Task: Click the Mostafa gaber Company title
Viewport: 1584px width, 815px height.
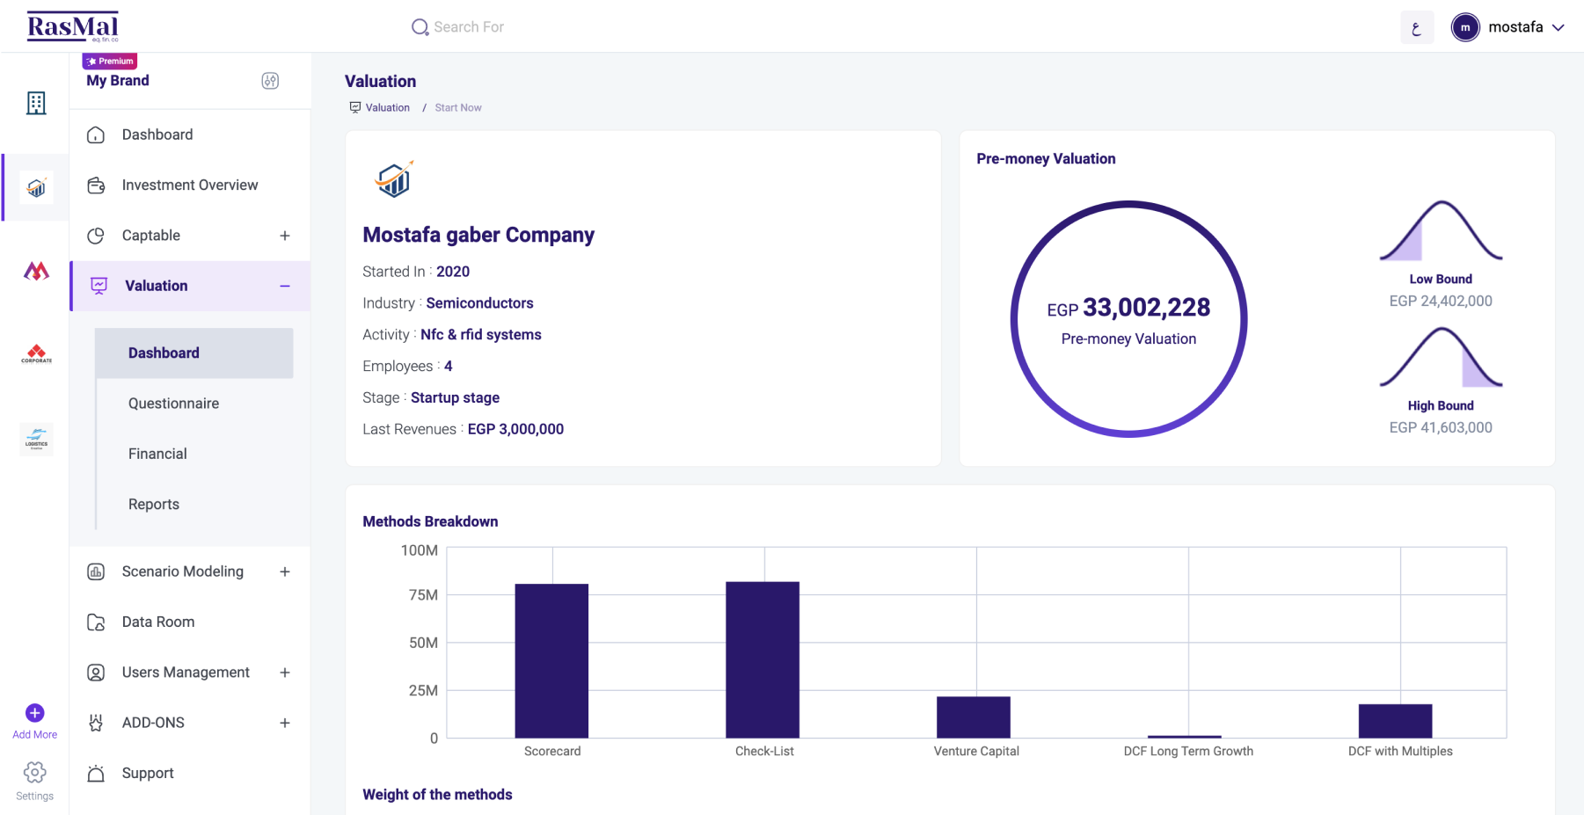Action: click(x=478, y=235)
